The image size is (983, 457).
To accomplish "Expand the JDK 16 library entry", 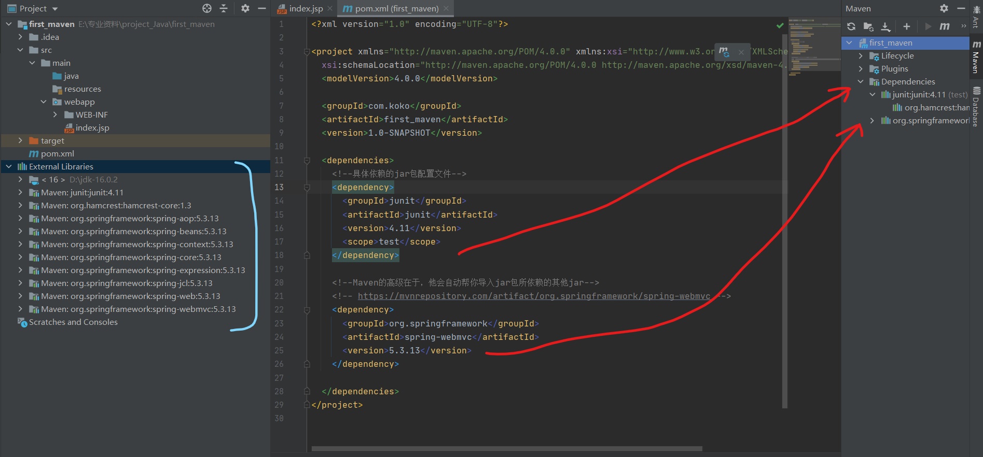I will tap(20, 179).
